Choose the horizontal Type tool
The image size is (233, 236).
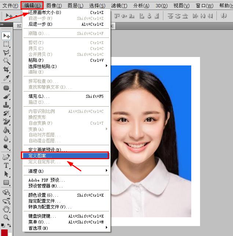[x=6, y=165]
